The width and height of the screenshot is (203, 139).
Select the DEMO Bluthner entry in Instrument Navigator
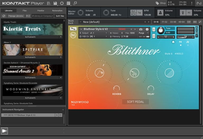tap(28, 115)
